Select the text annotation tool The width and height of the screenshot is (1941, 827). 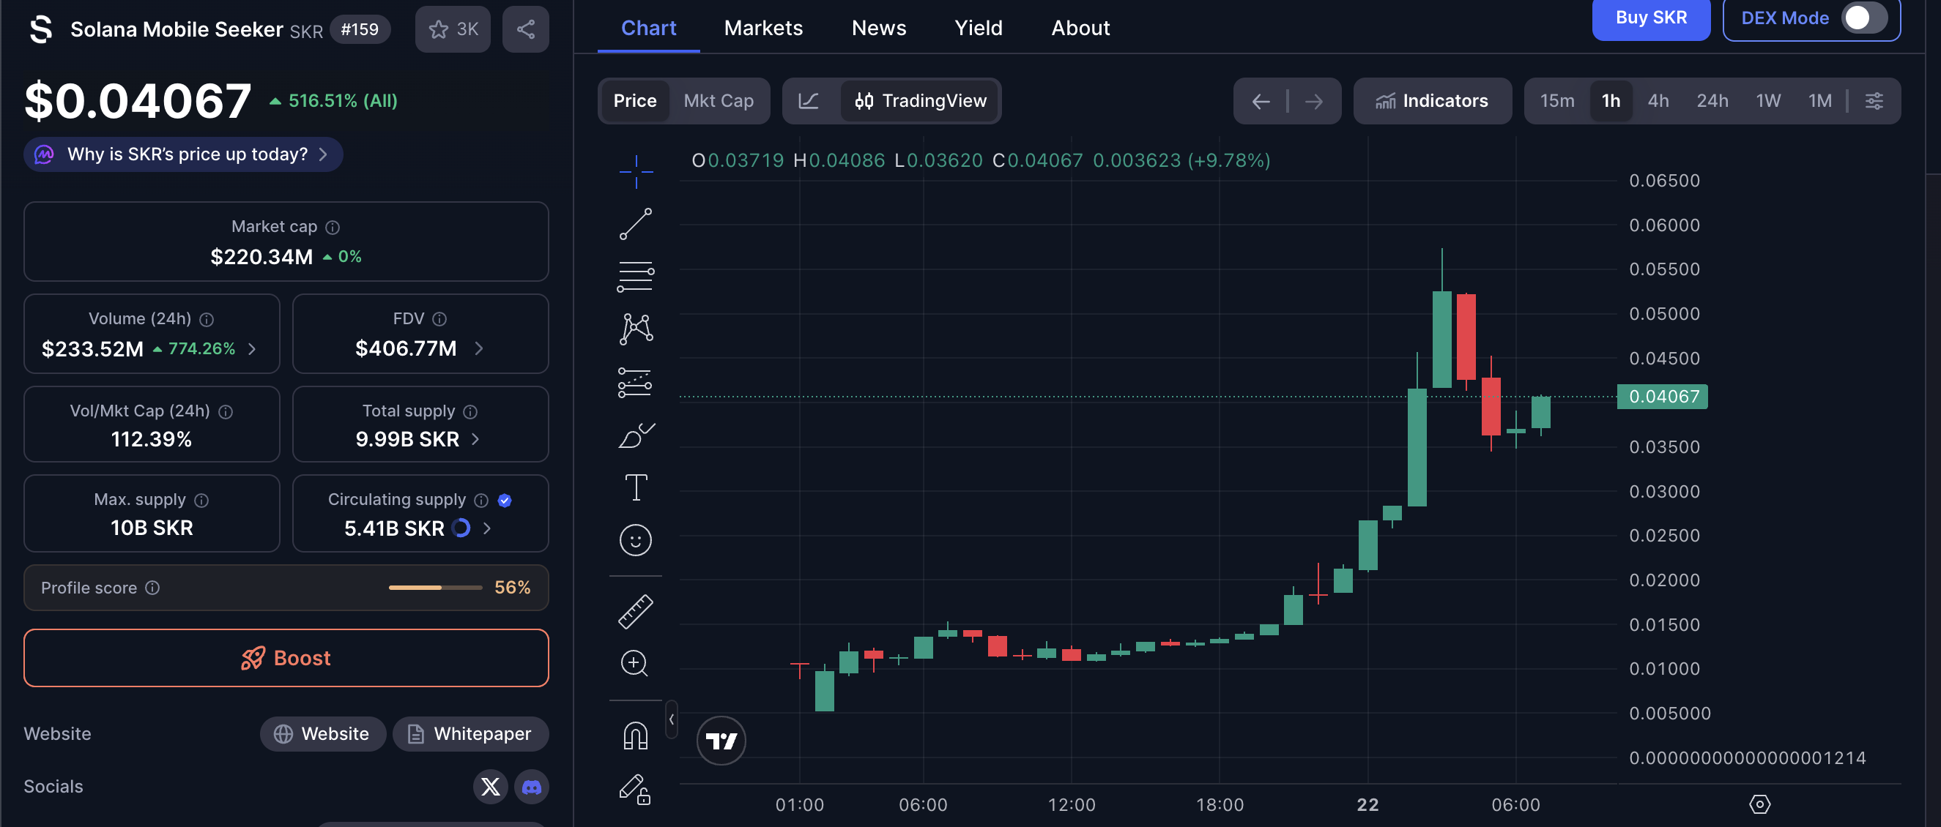[x=635, y=487]
